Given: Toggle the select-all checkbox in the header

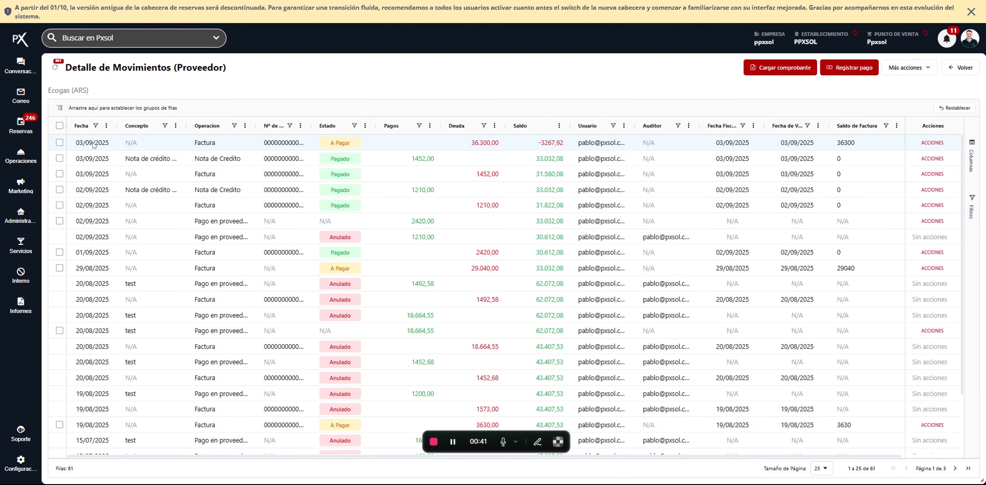Looking at the screenshot, I should pyautogui.click(x=60, y=126).
